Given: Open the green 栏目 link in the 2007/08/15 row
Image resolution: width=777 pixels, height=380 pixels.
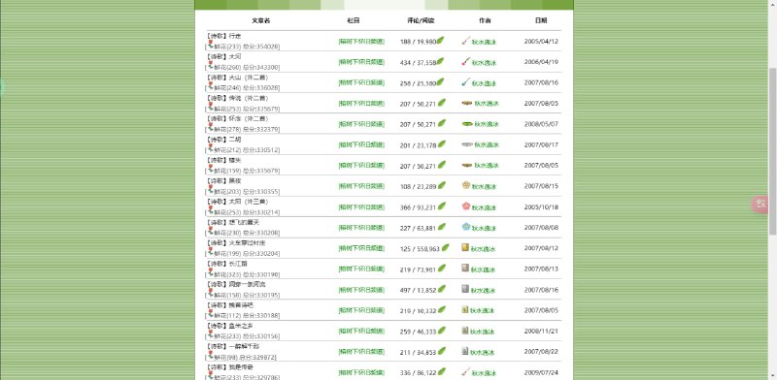Looking at the screenshot, I should coord(361,186).
